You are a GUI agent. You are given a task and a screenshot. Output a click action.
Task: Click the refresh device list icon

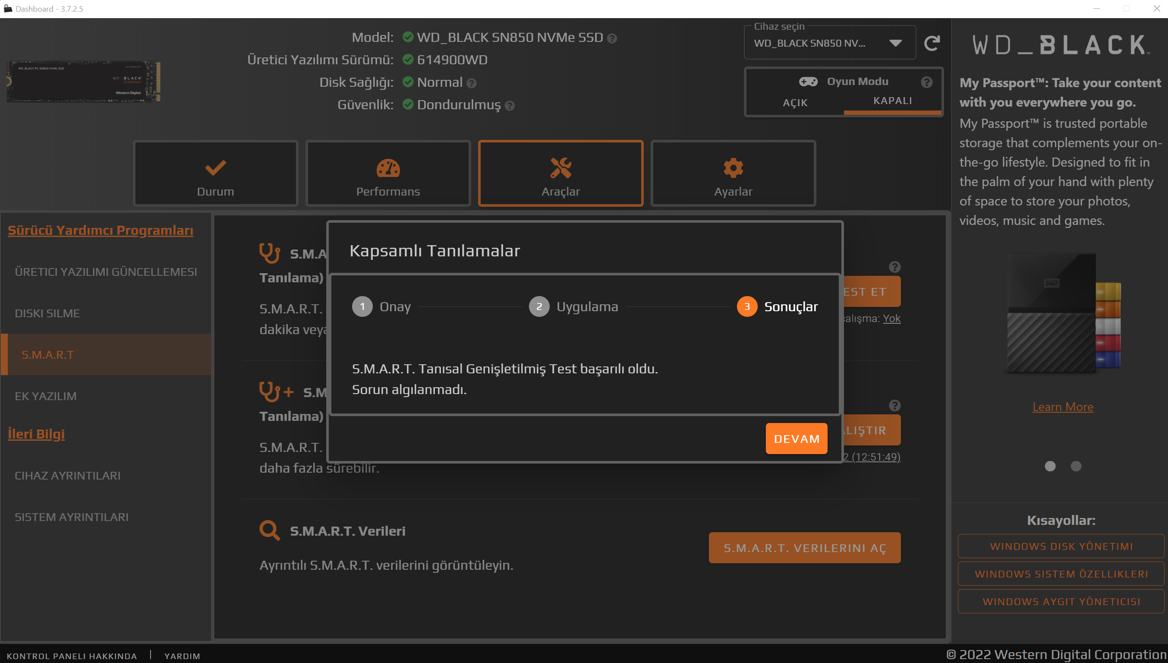(932, 43)
